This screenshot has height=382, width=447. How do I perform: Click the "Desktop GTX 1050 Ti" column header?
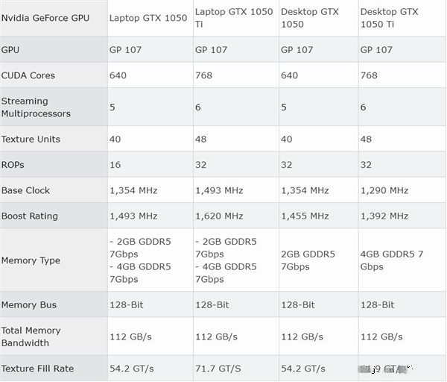click(x=390, y=18)
